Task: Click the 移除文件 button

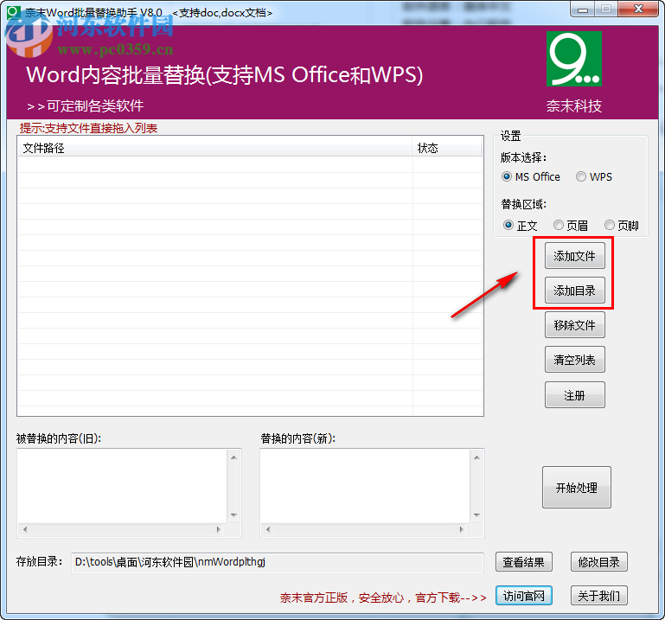Action: pos(575,325)
